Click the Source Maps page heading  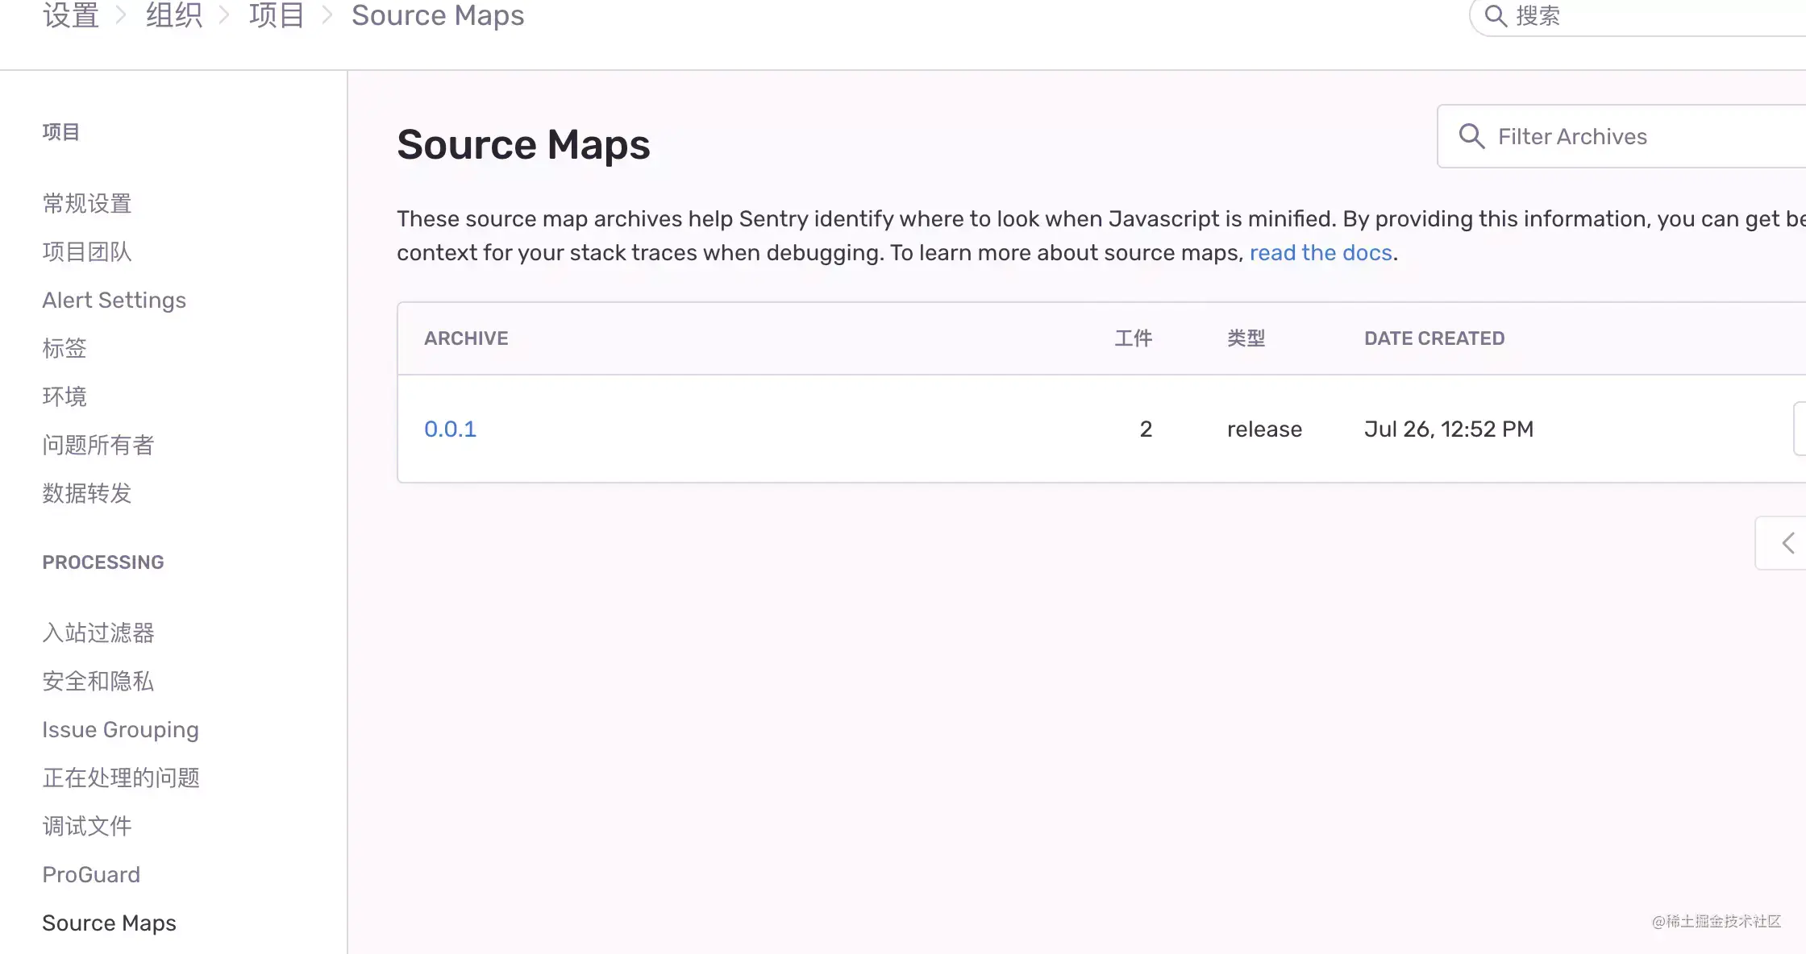coord(523,145)
